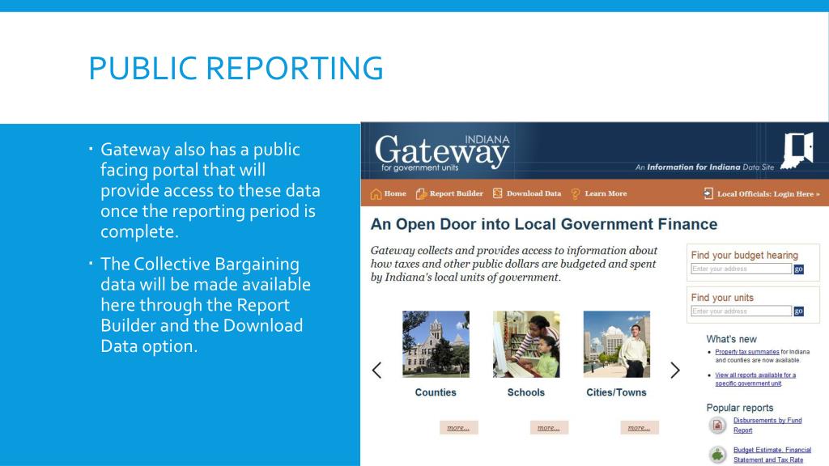Click the Indiana state outline icon
The width and height of the screenshot is (829, 466).
tap(797, 150)
